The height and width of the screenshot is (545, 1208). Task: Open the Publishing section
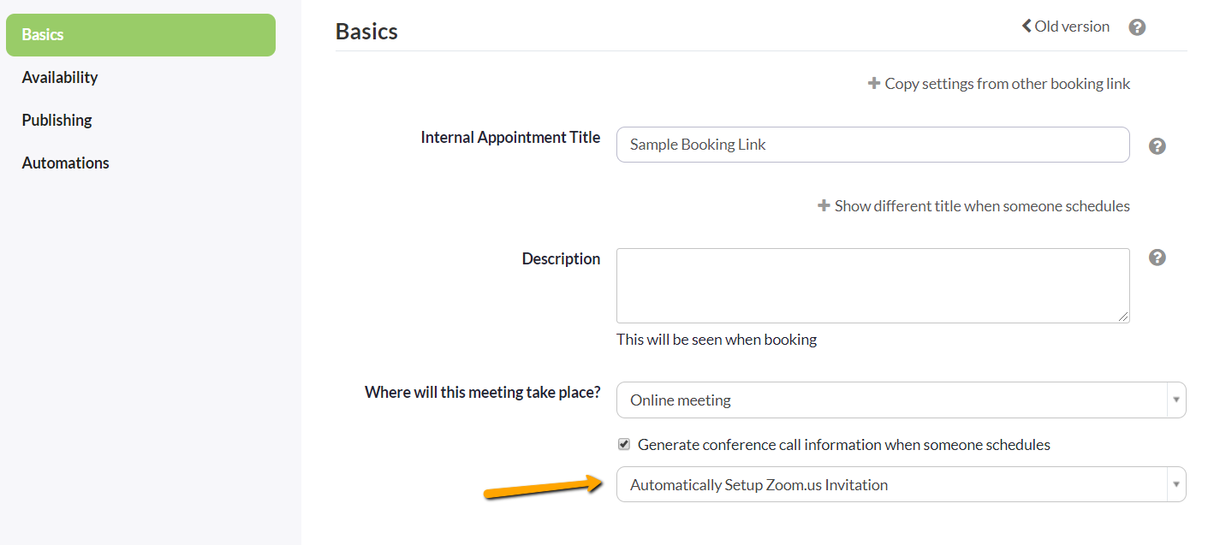click(57, 121)
